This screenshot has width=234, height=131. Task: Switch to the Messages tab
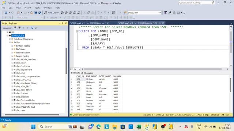(87, 73)
